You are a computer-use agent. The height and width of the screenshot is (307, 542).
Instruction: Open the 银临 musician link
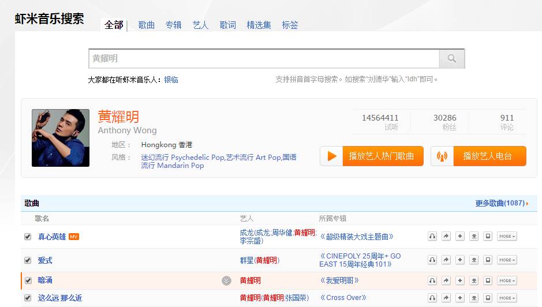[x=171, y=80]
